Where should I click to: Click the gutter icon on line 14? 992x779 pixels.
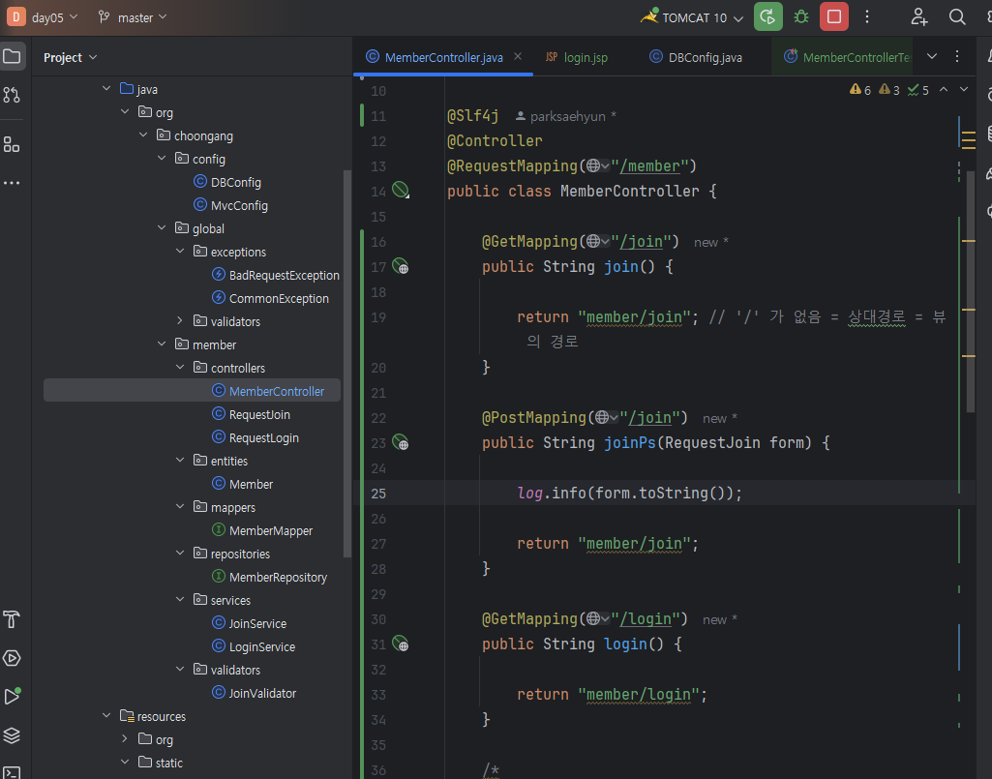401,190
